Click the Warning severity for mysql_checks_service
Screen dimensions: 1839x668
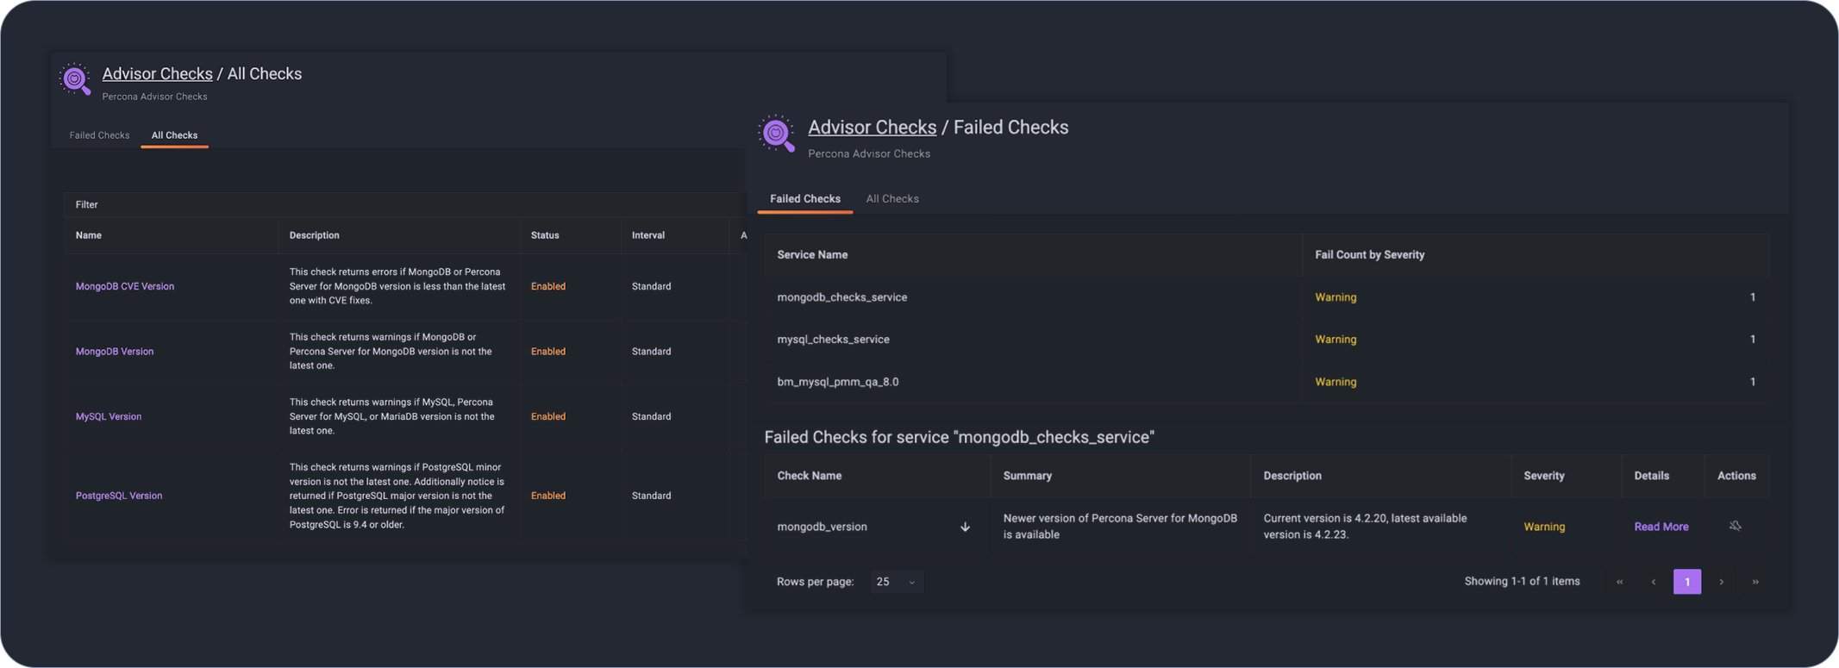tap(1335, 340)
